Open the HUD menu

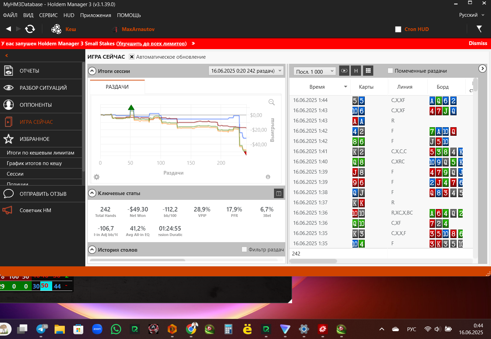(x=69, y=15)
